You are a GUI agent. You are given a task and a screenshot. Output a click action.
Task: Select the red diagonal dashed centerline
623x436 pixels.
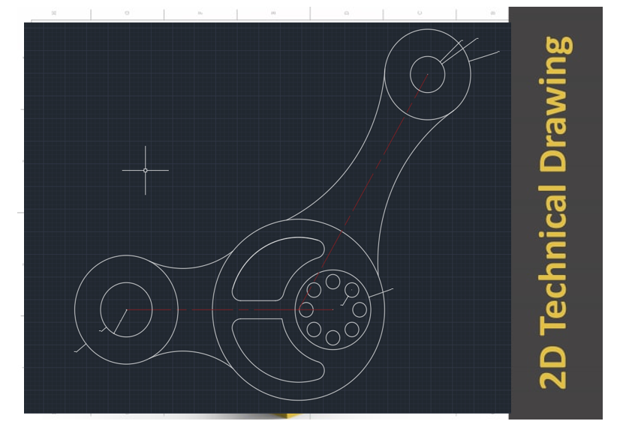pyautogui.click(x=363, y=192)
